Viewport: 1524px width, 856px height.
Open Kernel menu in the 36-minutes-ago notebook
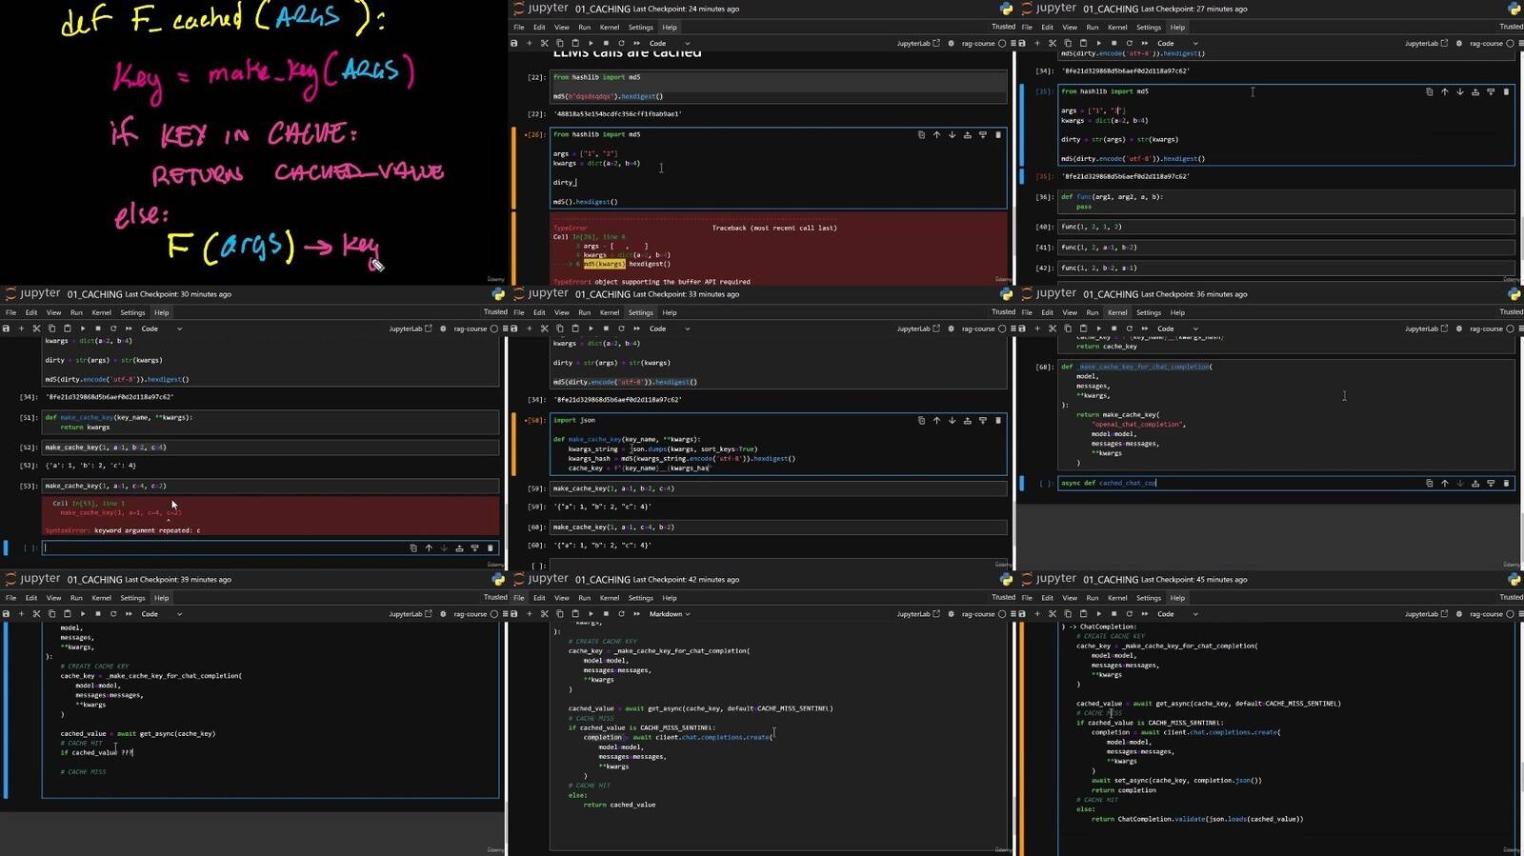1117,312
